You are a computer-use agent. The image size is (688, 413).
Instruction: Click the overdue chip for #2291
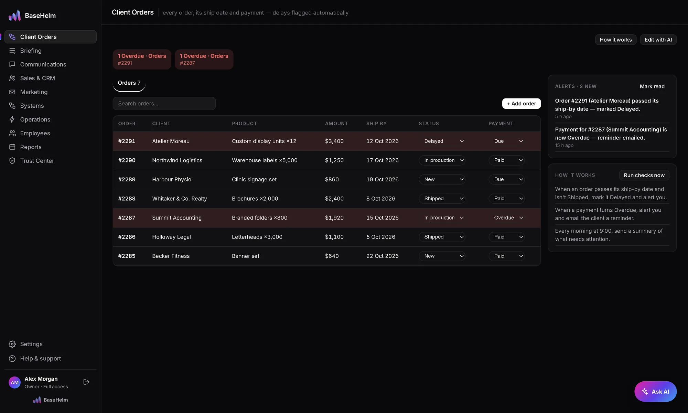(142, 59)
